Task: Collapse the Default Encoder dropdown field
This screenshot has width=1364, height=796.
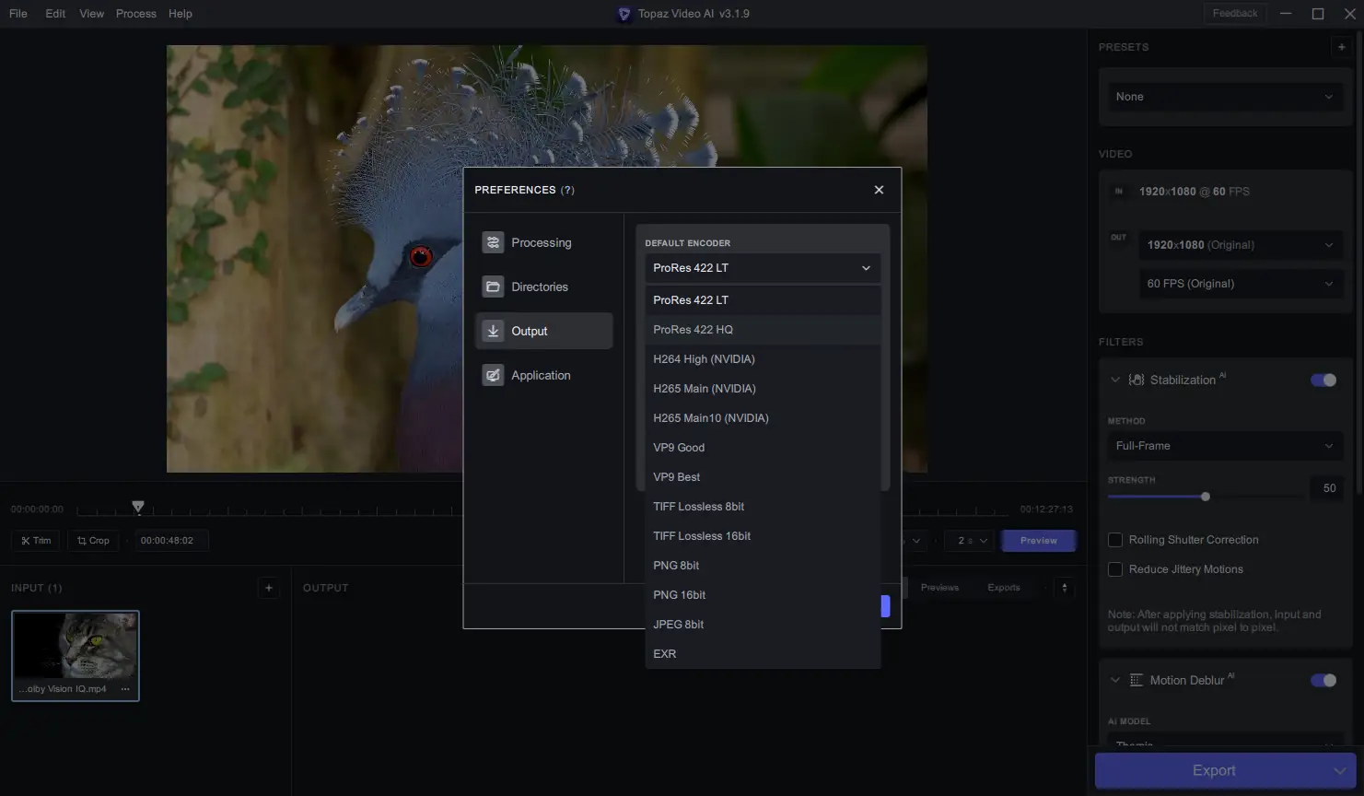Action: tap(763, 268)
